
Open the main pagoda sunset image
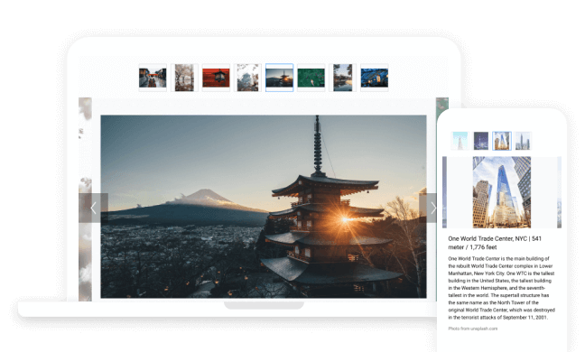pyautogui.click(x=264, y=206)
